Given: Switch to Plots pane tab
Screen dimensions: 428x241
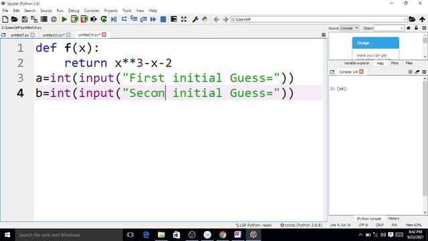Looking at the screenshot, I should pos(395,63).
